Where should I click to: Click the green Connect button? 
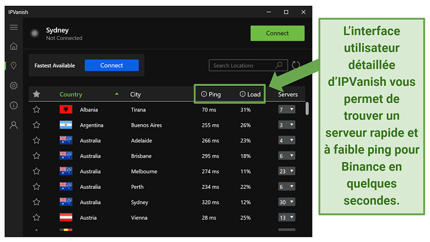277,33
